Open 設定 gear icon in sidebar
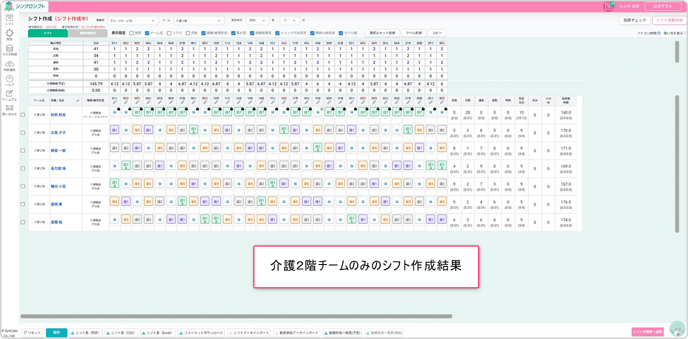Viewport: 688px width, 339px height. [9, 33]
